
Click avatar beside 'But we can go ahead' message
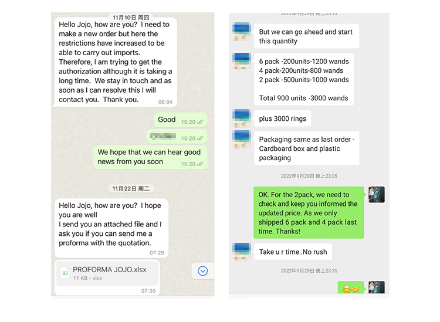[x=241, y=32]
